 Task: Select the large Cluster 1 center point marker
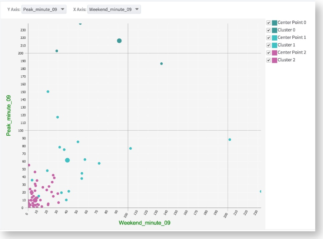pyautogui.click(x=67, y=160)
